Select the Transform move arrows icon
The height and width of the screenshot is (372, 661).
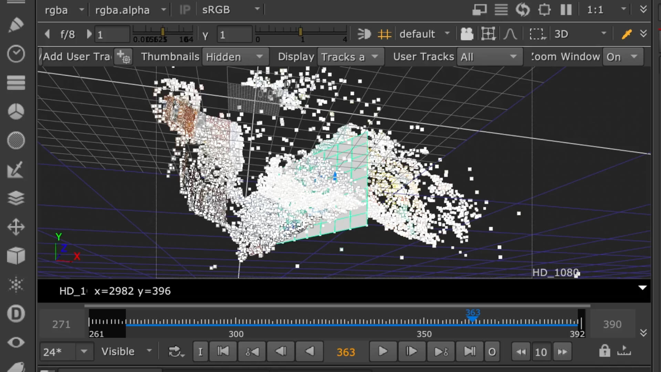point(16,227)
